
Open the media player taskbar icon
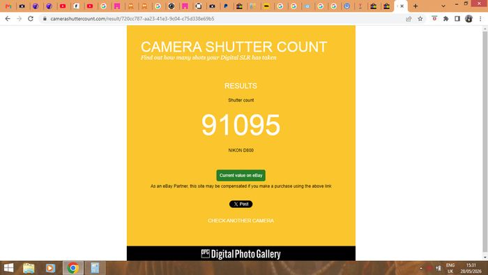[x=50, y=268]
